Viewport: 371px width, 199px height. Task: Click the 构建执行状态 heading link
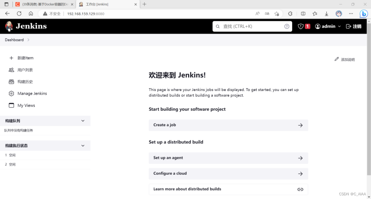pos(16,146)
